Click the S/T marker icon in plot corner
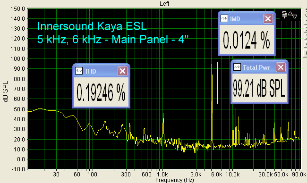 (x=284, y=15)
